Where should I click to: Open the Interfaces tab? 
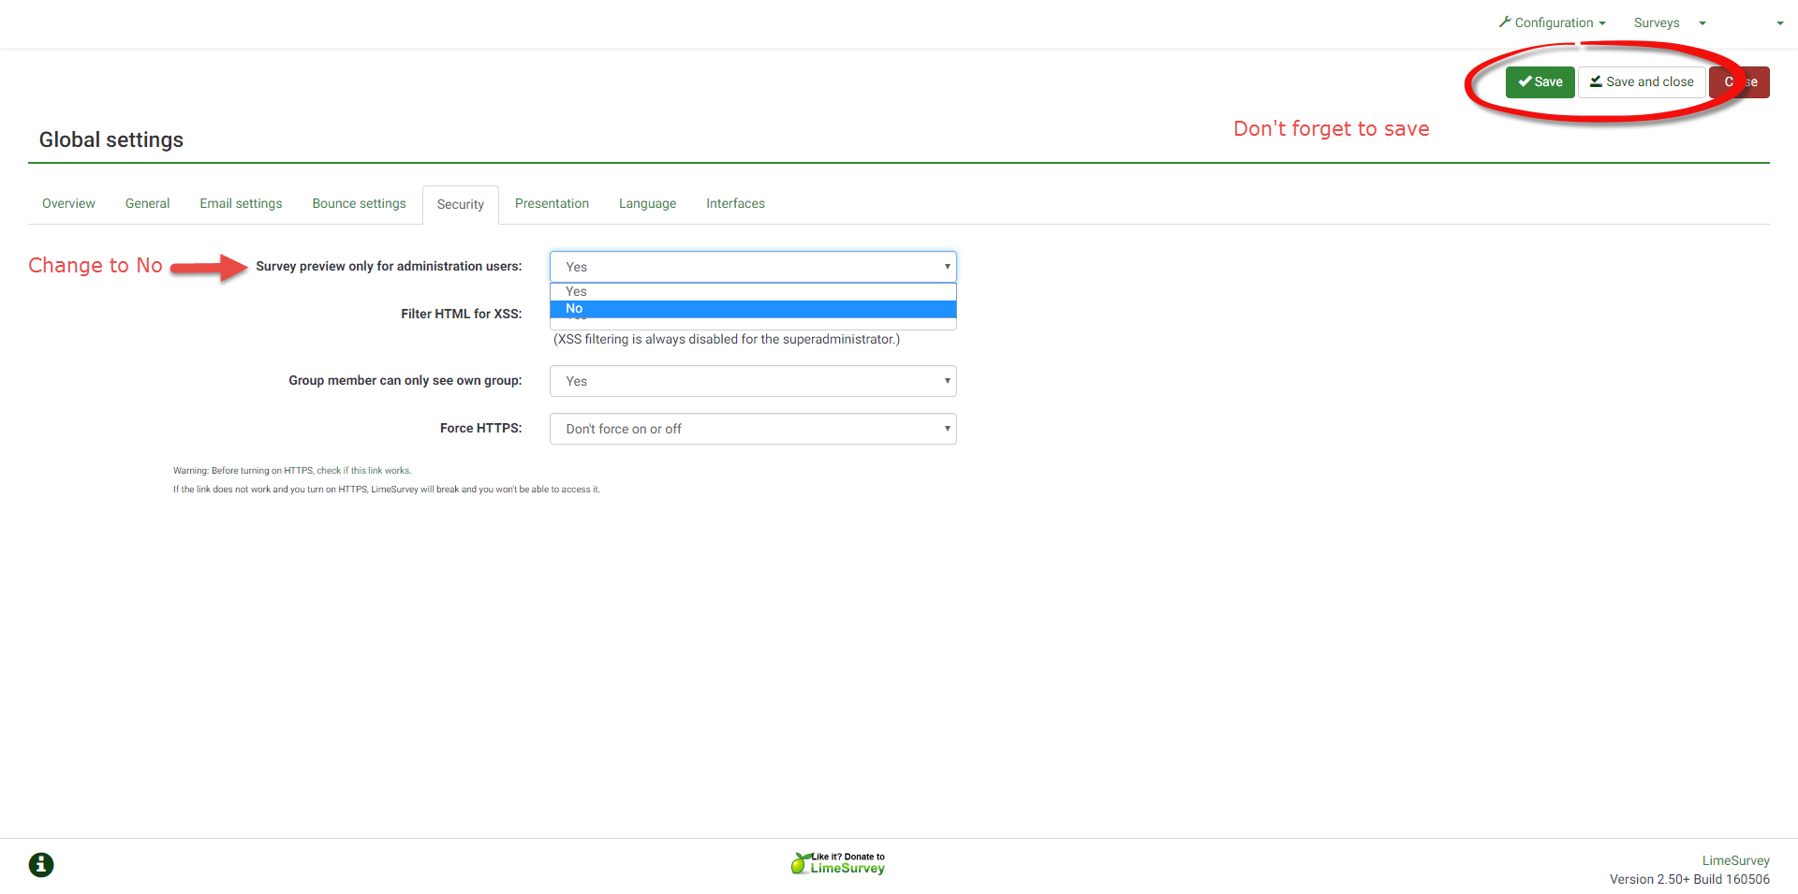point(735,203)
